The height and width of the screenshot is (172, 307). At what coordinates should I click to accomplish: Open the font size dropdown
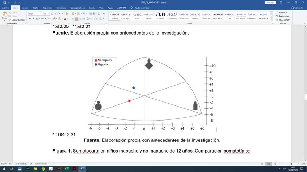point(49,14)
